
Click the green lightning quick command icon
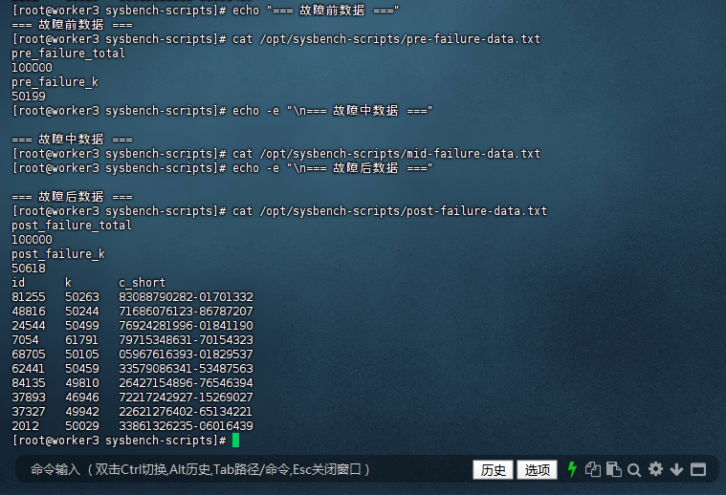572,469
